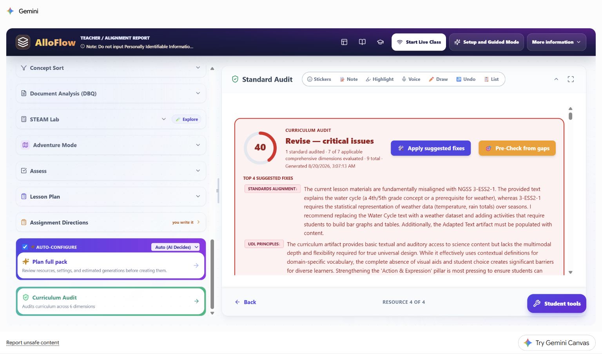Image resolution: width=602 pixels, height=354 pixels.
Task: Collapse the Standard Audit panel with the chevron
Action: pyautogui.click(x=556, y=79)
